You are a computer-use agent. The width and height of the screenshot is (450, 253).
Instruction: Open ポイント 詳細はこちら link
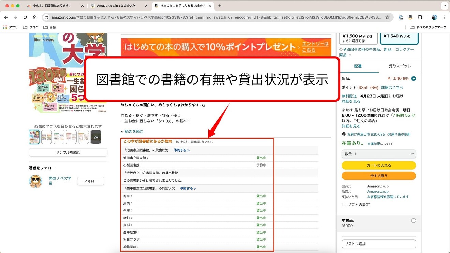(392, 88)
